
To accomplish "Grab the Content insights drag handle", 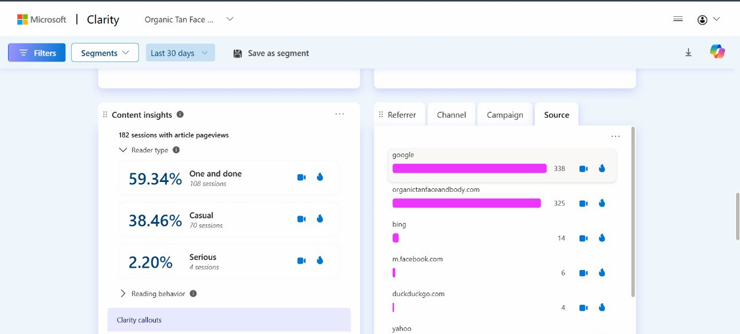I will 105,115.
